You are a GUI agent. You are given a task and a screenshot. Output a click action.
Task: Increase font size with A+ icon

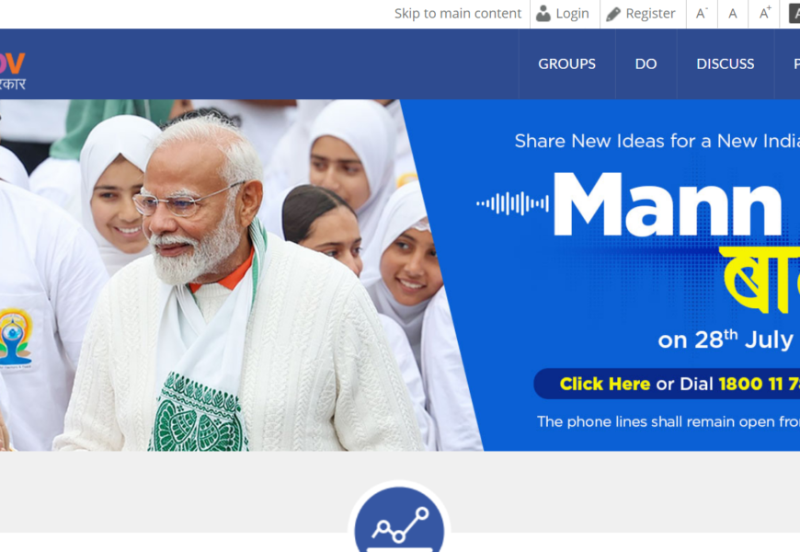click(764, 14)
